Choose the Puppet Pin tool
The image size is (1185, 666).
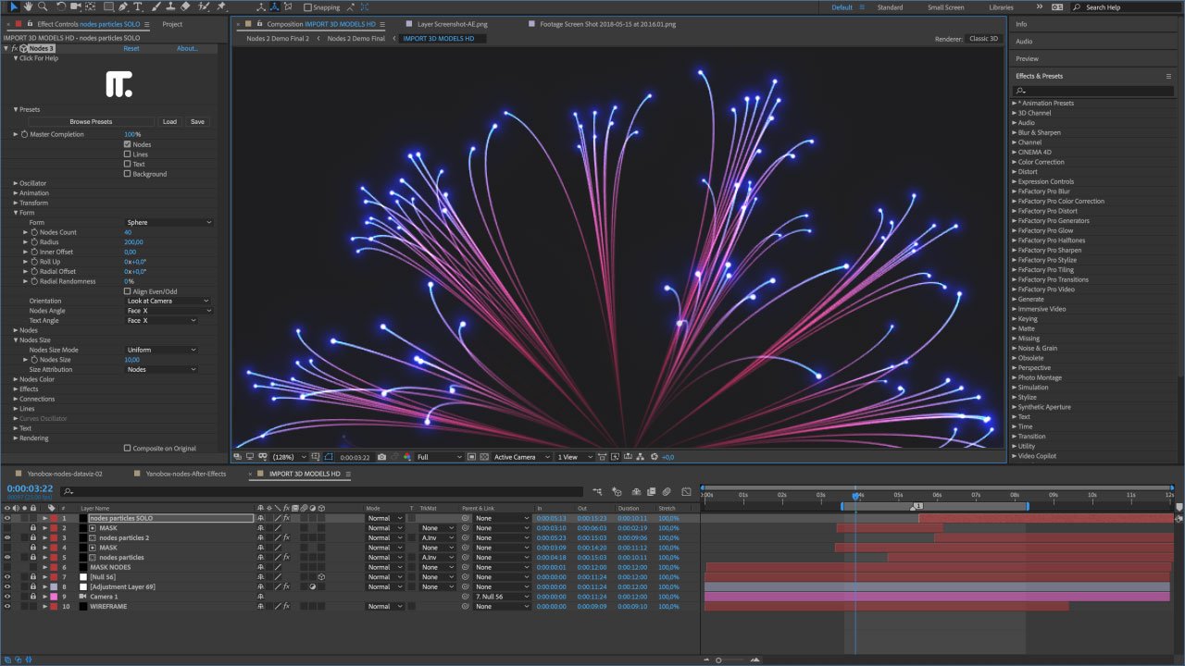[220, 6]
